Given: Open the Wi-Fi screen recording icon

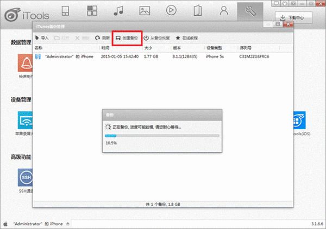Looking at the screenshot, I should (25, 120).
